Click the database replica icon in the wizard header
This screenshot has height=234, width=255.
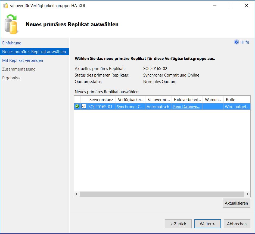pos(11,24)
